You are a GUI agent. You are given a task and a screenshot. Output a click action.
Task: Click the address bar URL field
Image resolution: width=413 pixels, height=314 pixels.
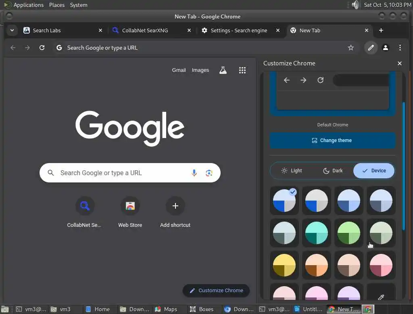point(205,48)
